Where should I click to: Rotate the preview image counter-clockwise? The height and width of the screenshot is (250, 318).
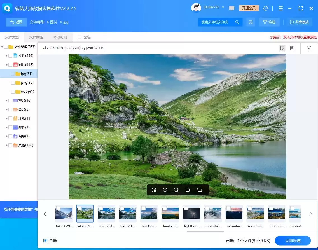pyautogui.click(x=200, y=190)
